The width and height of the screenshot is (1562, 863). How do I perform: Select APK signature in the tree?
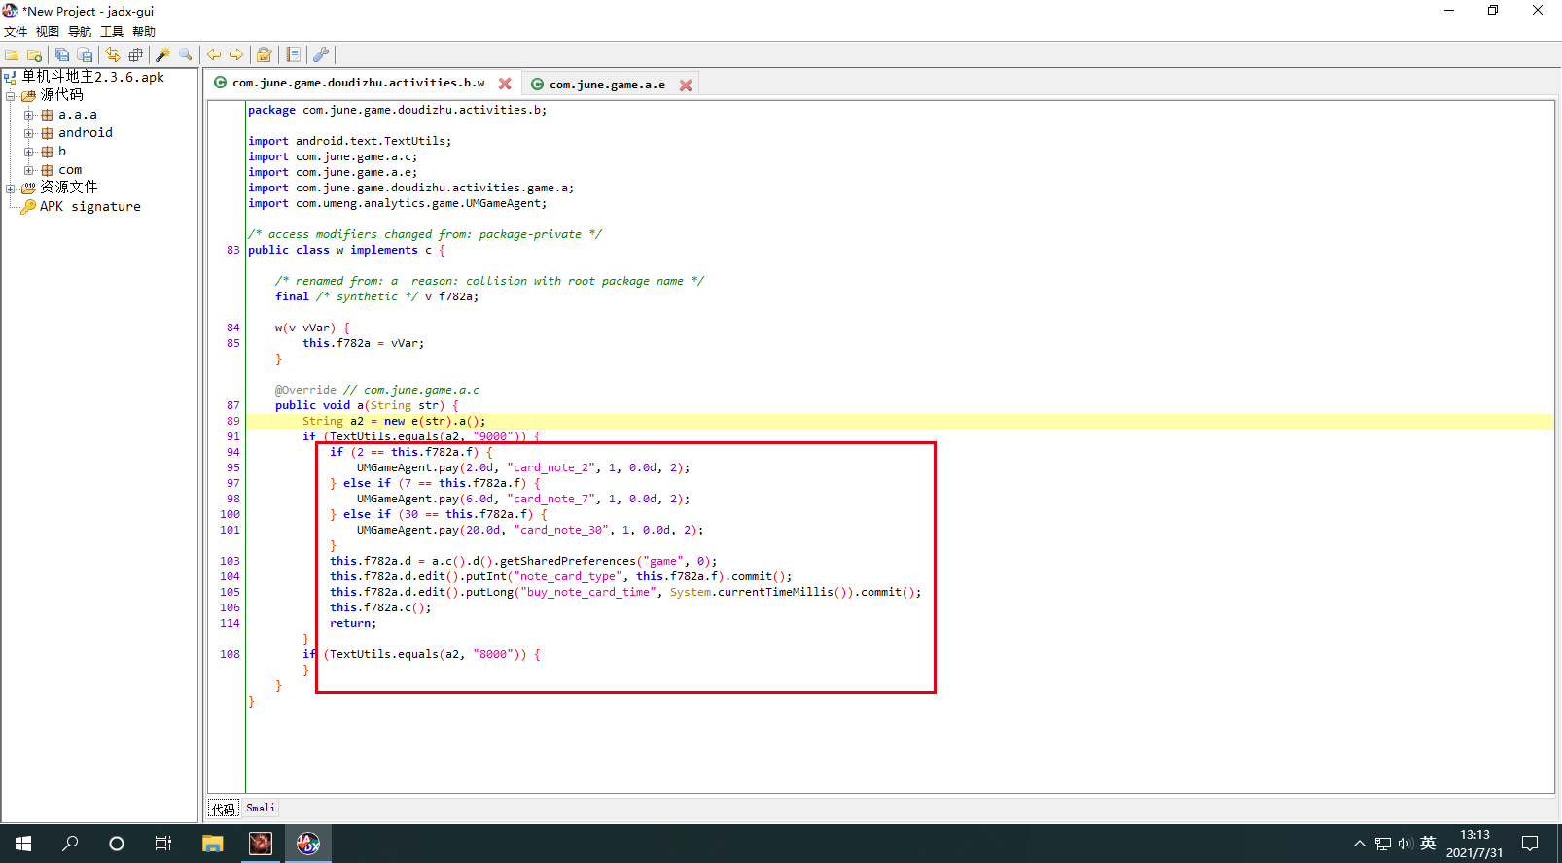pos(90,207)
